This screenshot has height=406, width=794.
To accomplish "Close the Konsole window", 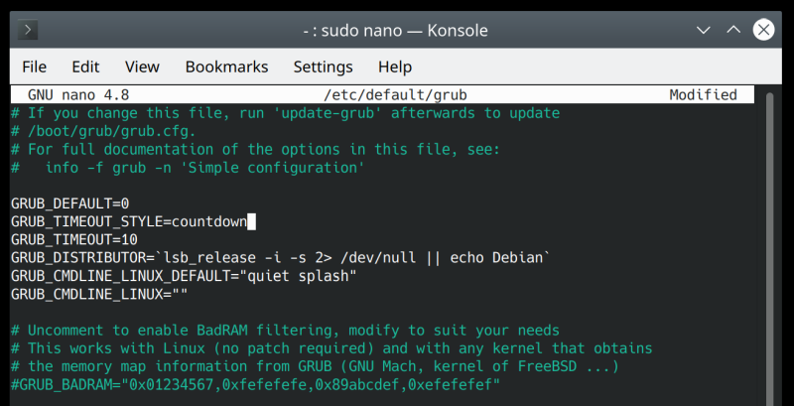I will tap(763, 30).
